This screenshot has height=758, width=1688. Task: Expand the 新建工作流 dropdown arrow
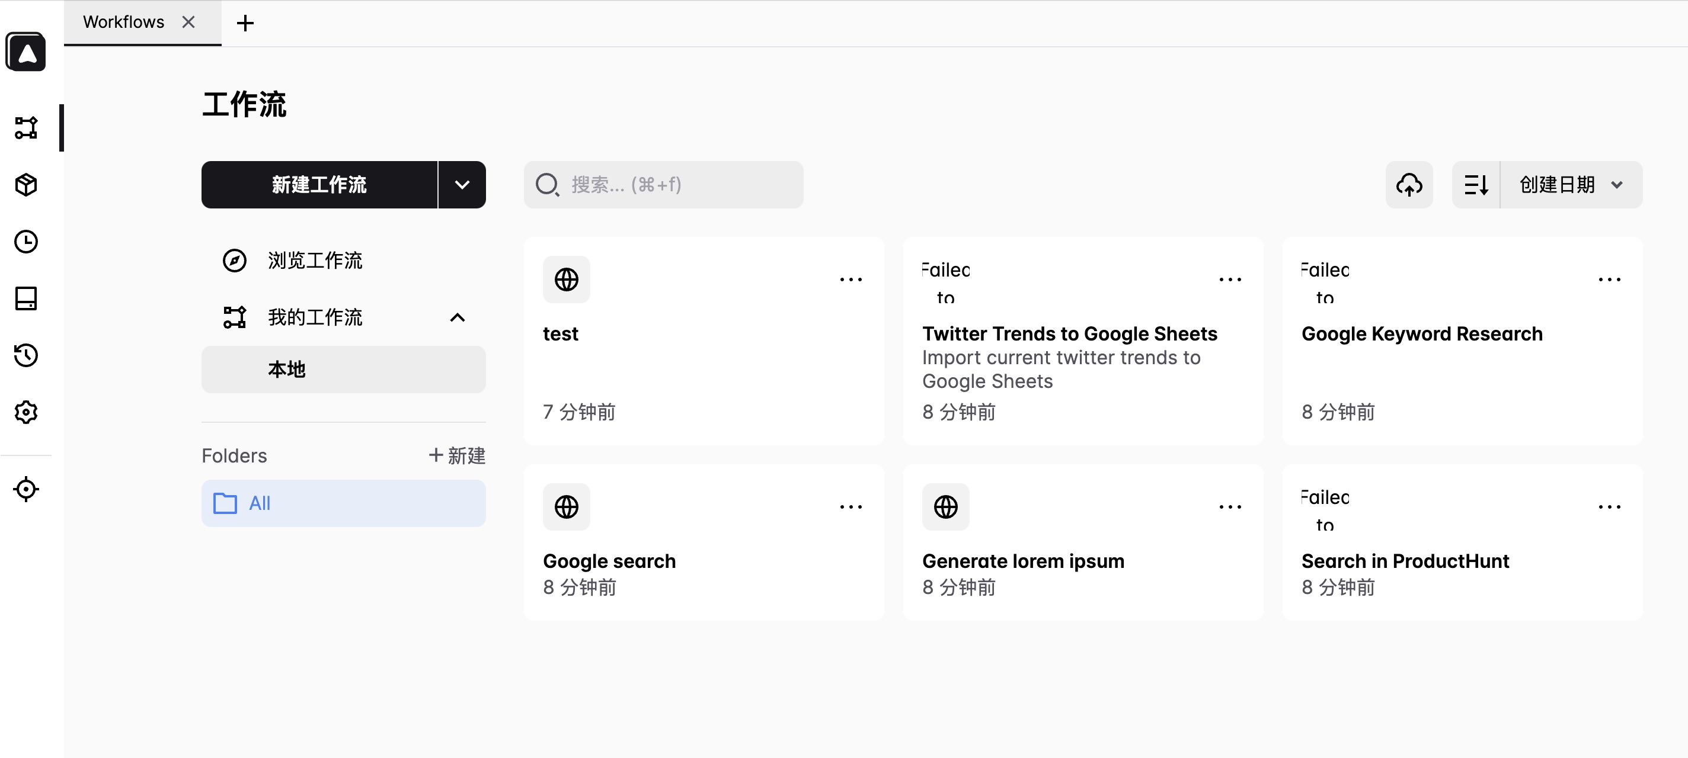click(x=462, y=185)
